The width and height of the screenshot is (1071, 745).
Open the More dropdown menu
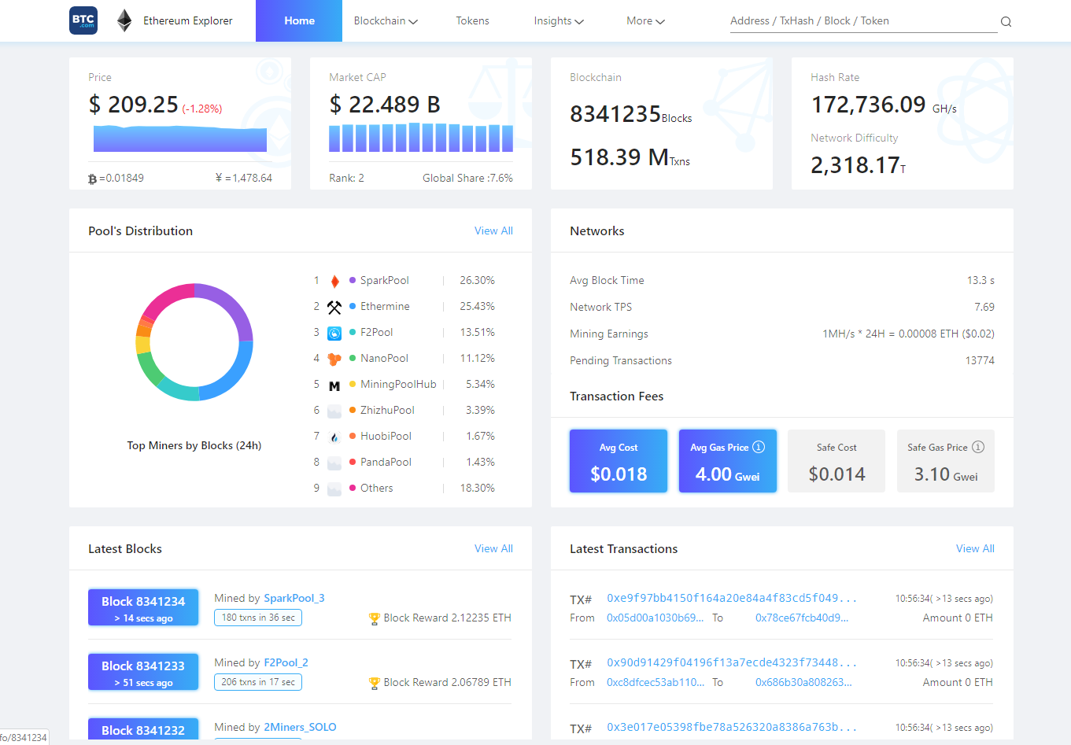(645, 21)
